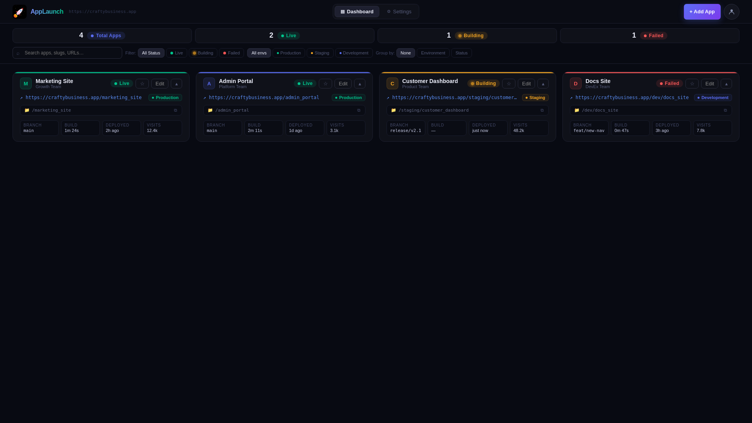Click the AppLaunch rocket logo
752x423 pixels.
20,12
